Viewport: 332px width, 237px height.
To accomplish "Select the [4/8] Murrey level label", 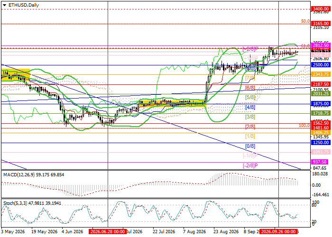I will tap(250, 107).
